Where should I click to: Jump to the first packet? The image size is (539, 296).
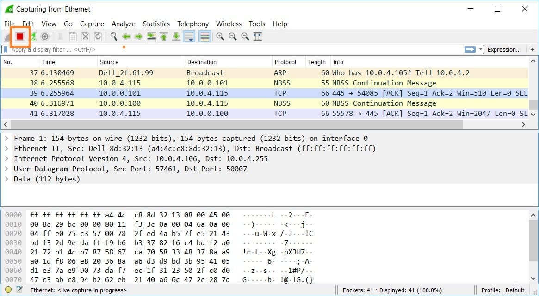(163, 36)
